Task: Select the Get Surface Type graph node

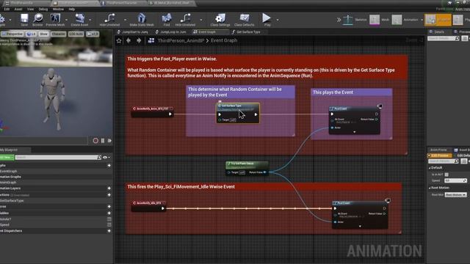Action: [x=238, y=113]
